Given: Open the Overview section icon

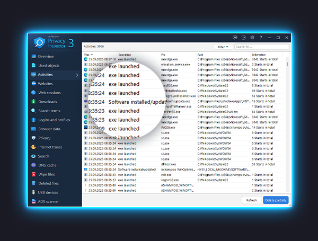Looking at the screenshot, I should click(x=33, y=56).
